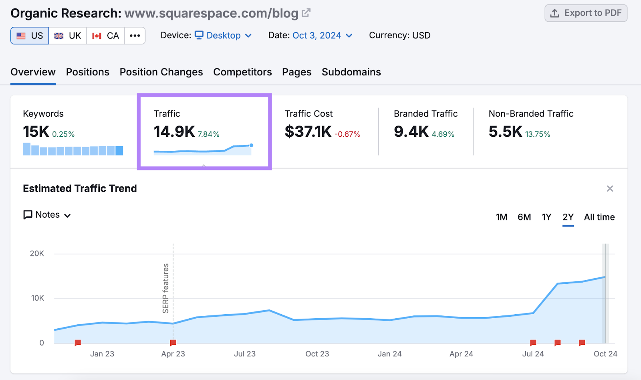Click the Desktop device monitor icon
Screen dimensions: 641x380
point(199,35)
